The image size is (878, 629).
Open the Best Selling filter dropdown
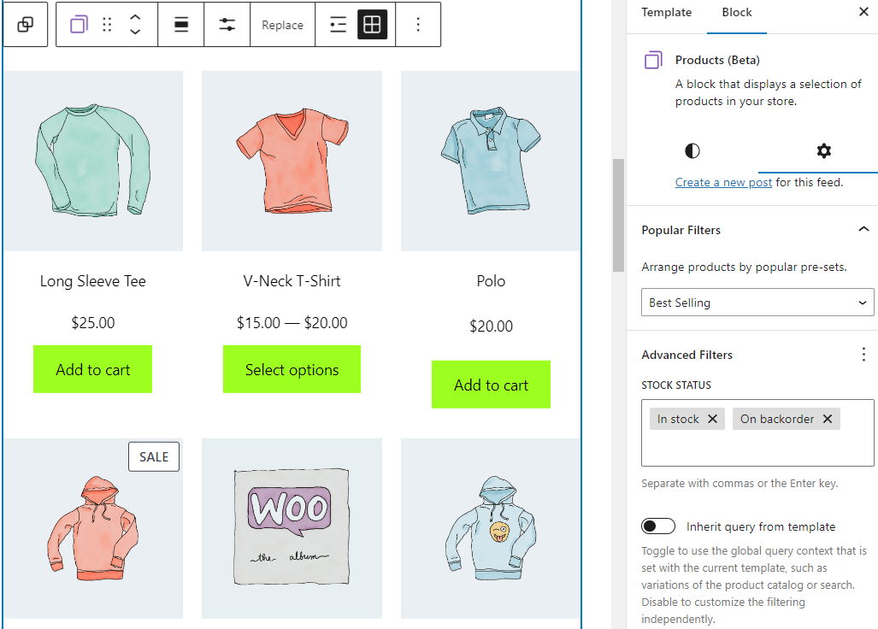[x=757, y=302]
